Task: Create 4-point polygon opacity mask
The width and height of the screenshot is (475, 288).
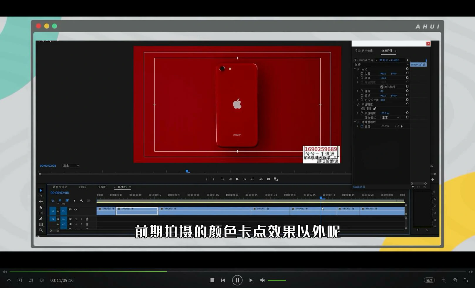Action: [x=369, y=109]
